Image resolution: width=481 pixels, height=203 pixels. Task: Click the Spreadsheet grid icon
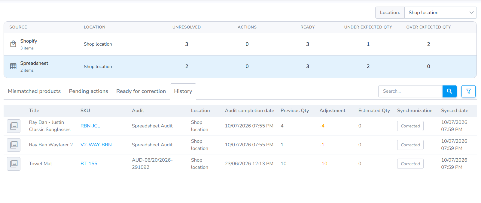tap(13, 66)
